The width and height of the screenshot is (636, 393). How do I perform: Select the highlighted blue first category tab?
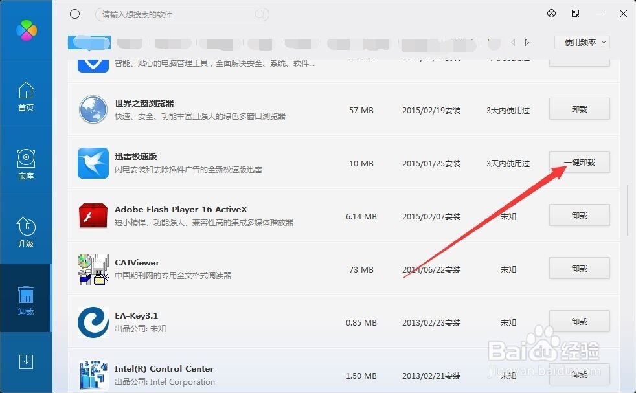[x=89, y=43]
